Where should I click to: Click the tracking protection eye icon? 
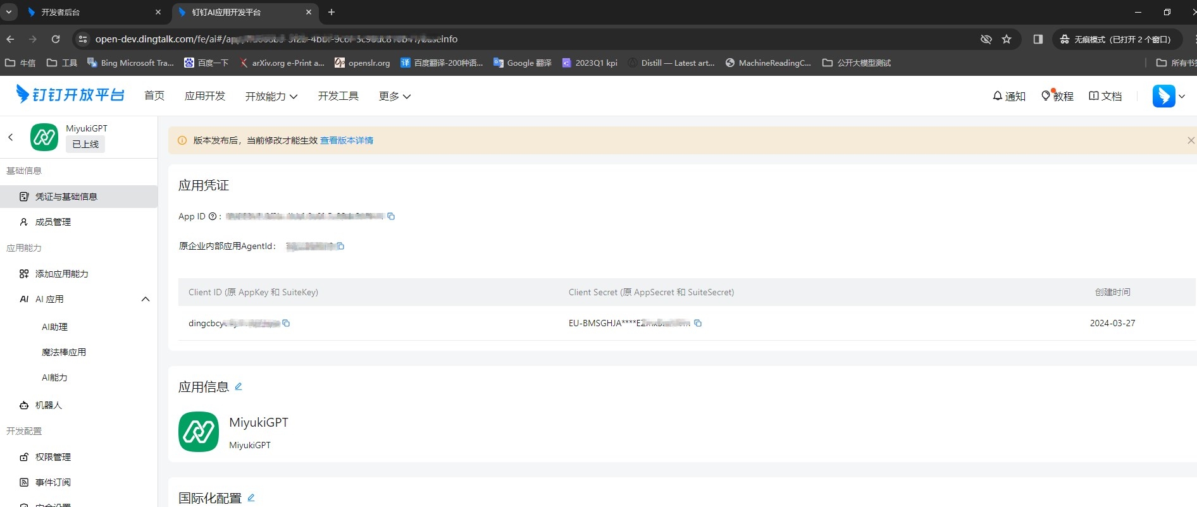[986, 39]
